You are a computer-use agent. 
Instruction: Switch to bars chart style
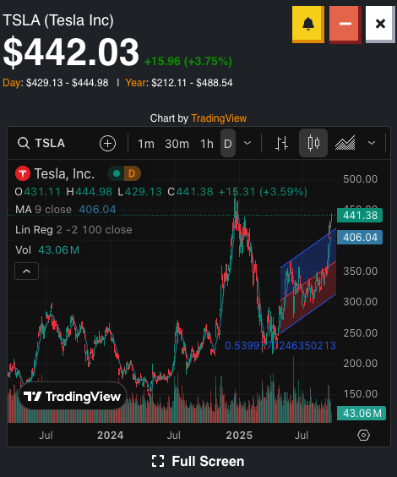coord(281,143)
